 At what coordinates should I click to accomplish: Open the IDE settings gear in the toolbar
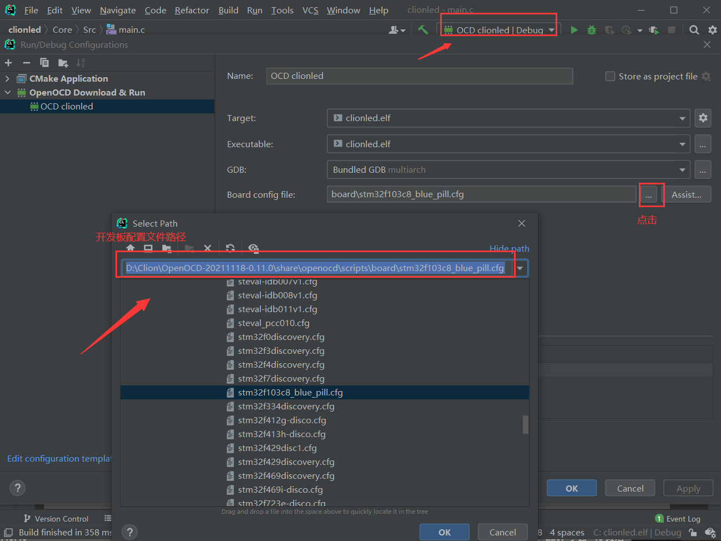coord(713,30)
